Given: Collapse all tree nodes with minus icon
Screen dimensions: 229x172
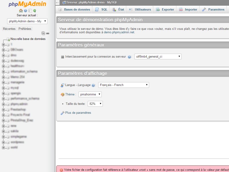Looking at the screenshot, I should [x=43, y=33].
